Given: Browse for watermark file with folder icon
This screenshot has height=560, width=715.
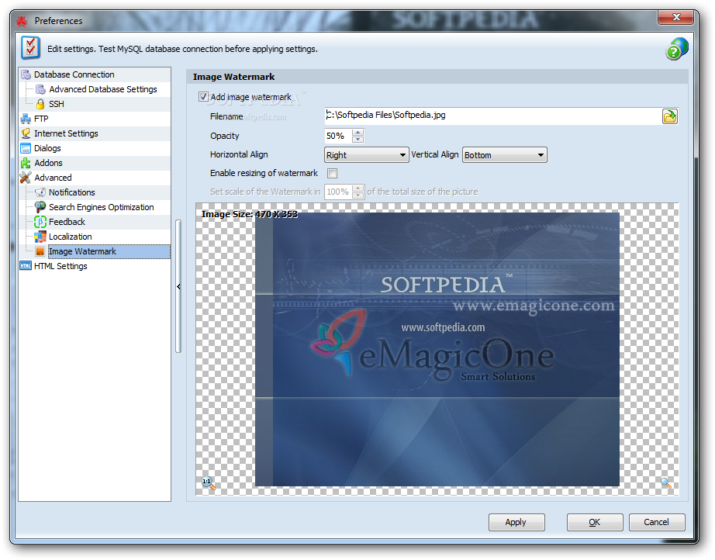Looking at the screenshot, I should pyautogui.click(x=670, y=117).
